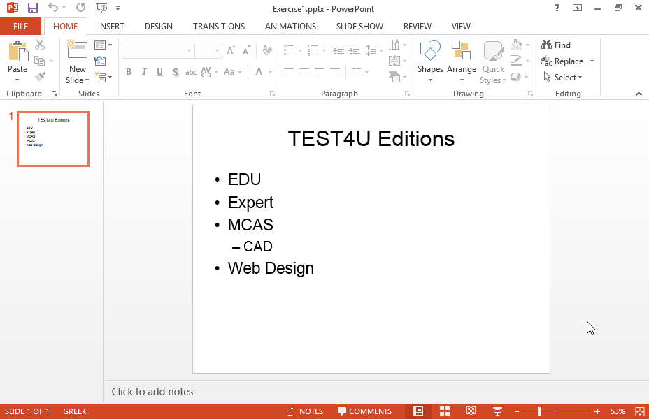Open the Add or Remove Columns menu
649x419 pixels.
pos(359,72)
